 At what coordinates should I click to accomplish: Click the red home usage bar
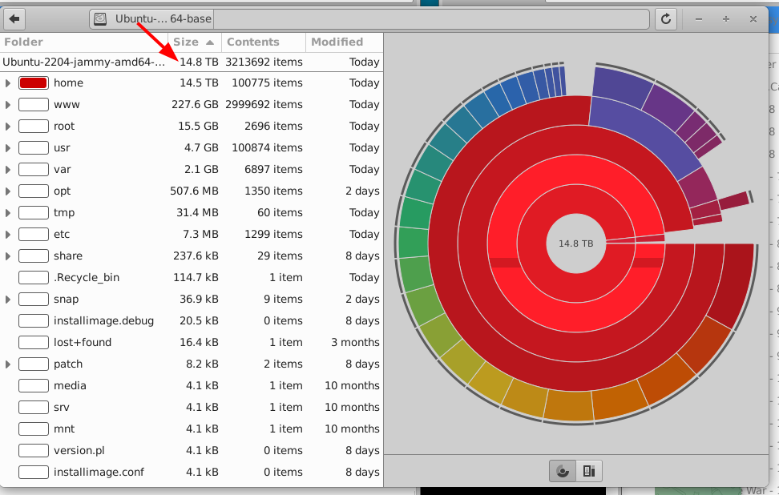pyautogui.click(x=34, y=83)
